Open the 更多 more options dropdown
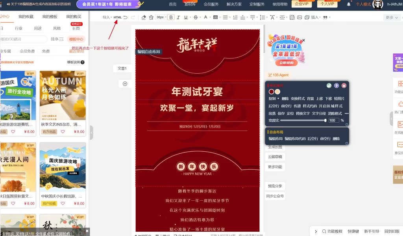 click(391, 17)
